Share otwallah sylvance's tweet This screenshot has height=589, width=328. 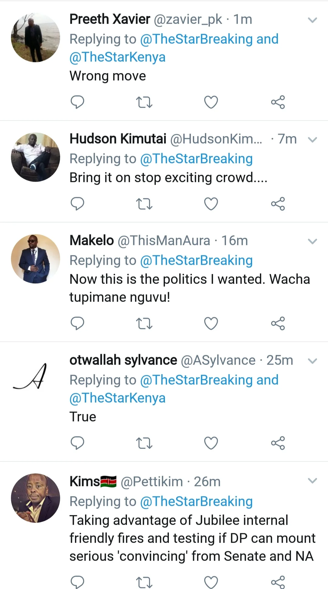pos(278,443)
